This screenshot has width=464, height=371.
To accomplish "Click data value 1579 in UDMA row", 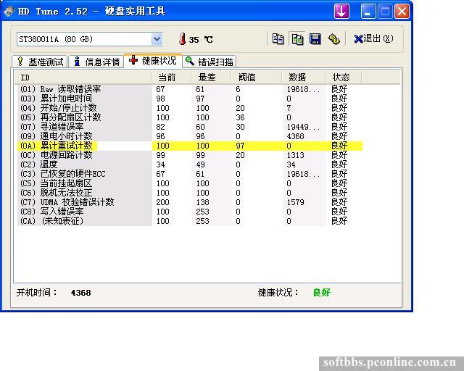I will tap(295, 202).
